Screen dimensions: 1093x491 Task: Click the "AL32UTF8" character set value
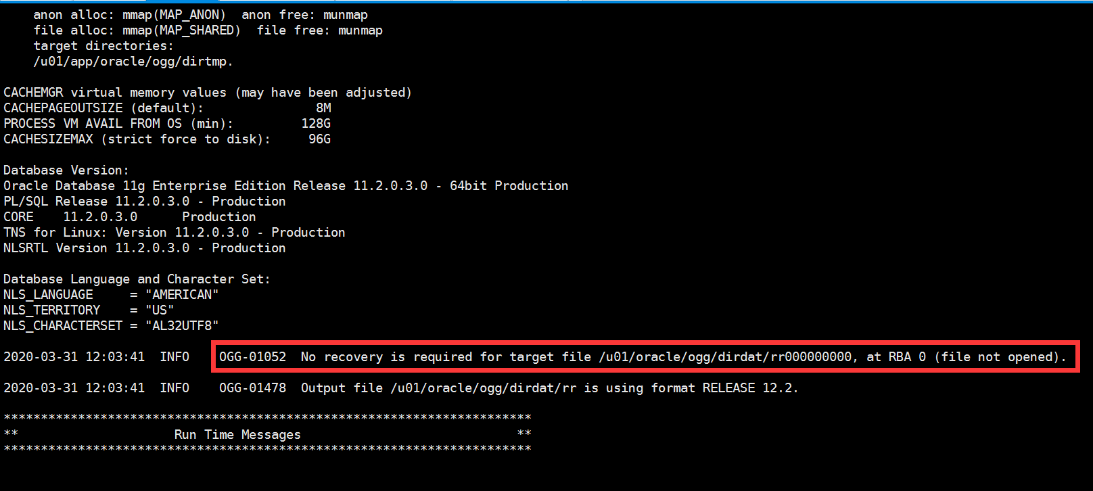[182, 326]
